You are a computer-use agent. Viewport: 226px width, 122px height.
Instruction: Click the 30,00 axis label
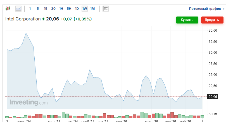pyautogui.click(x=213, y=53)
